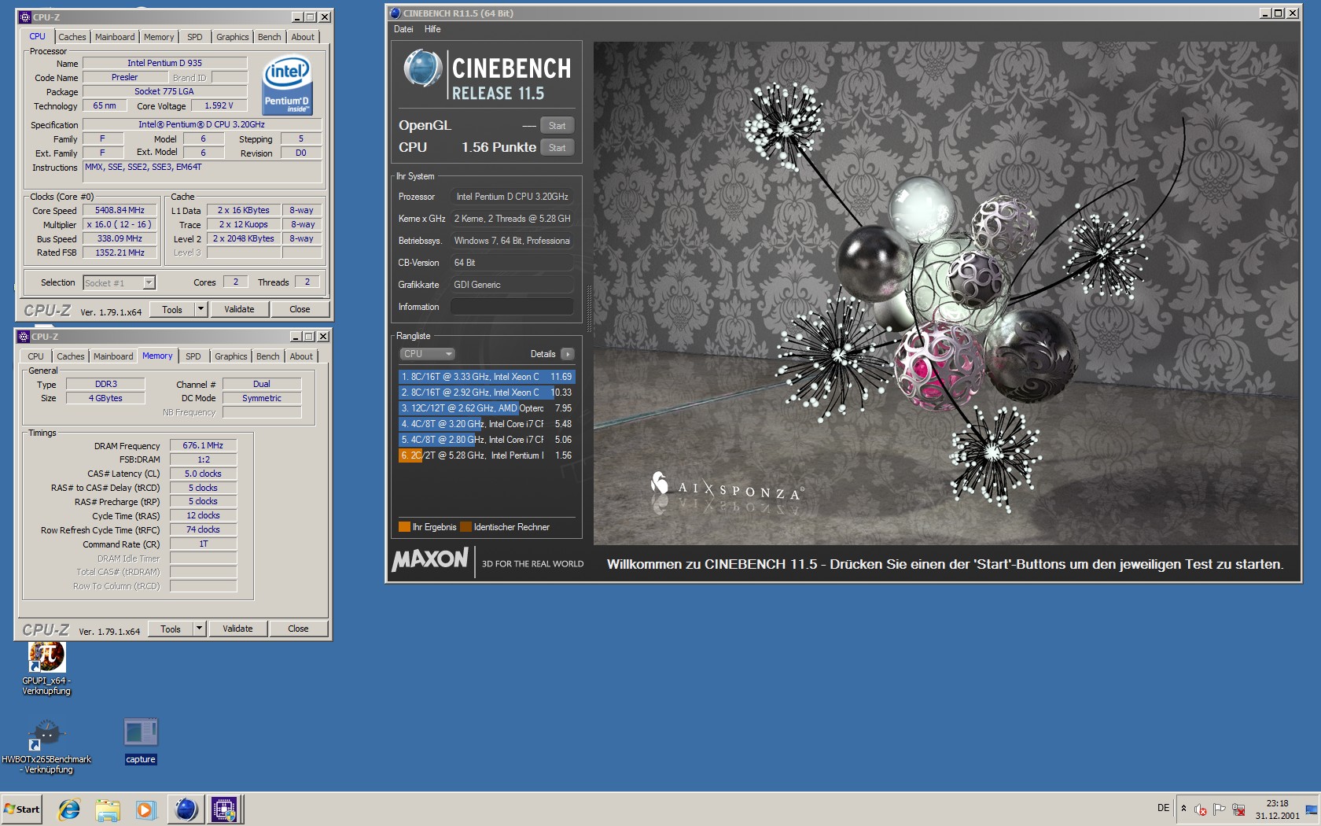Click Core Speed value 5408.84 MHz
The height and width of the screenshot is (826, 1321).
point(120,210)
